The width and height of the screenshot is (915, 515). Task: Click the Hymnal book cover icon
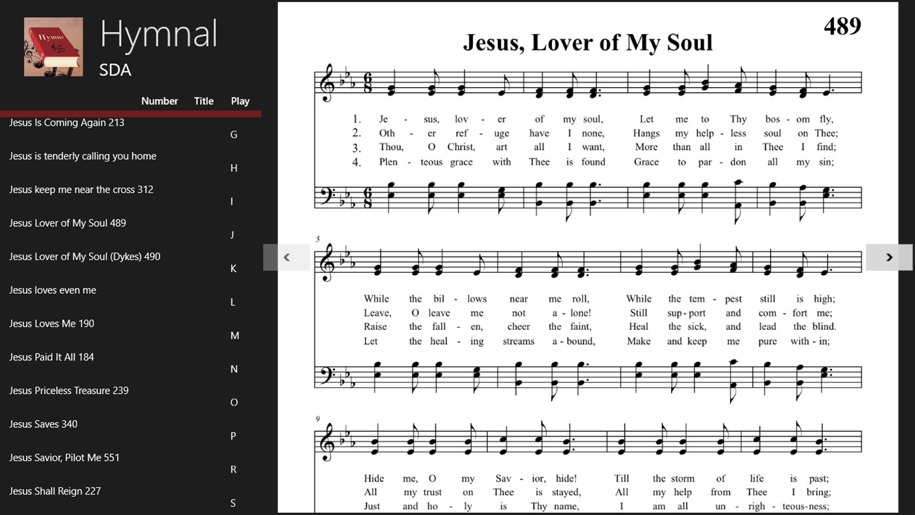[52, 46]
